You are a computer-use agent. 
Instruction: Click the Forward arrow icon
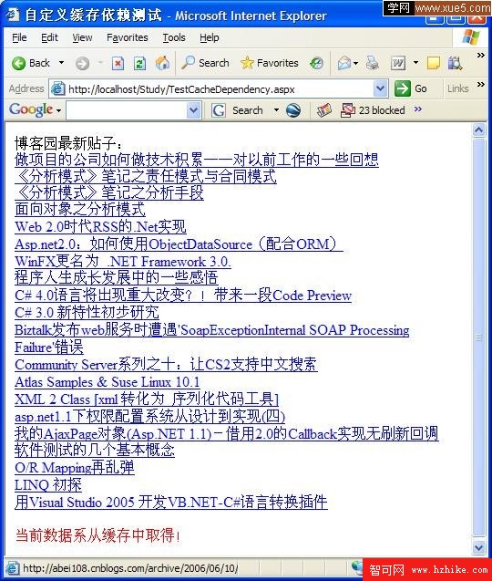tap(82, 64)
